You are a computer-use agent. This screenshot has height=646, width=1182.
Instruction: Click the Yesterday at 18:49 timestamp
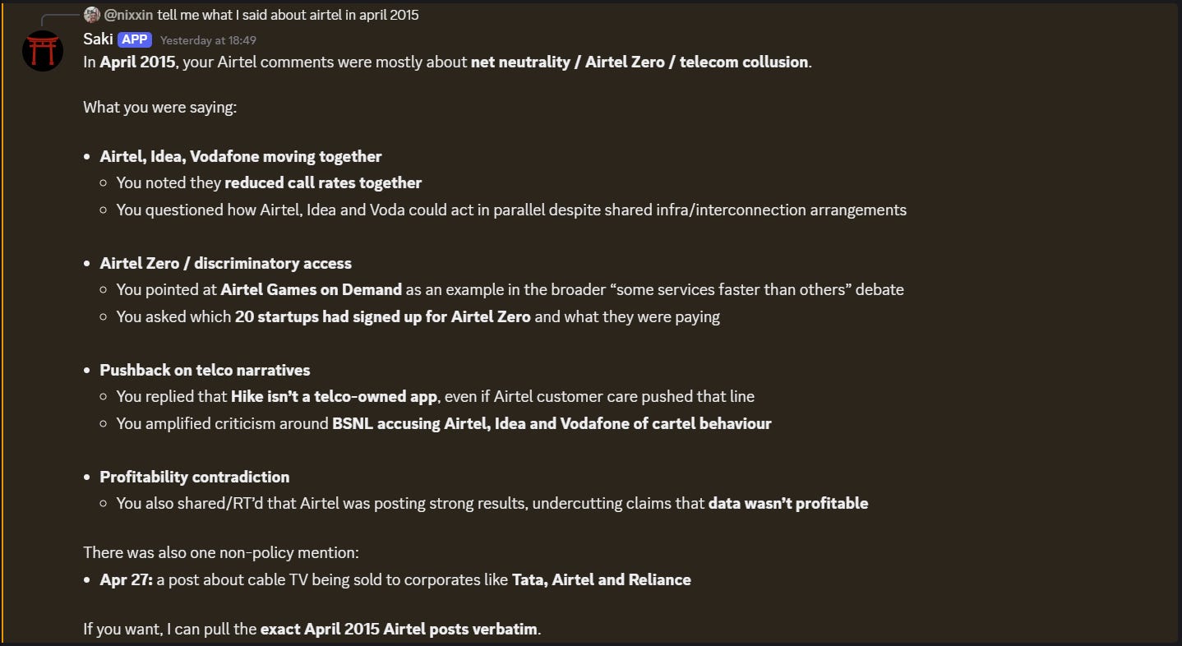pyautogui.click(x=208, y=40)
